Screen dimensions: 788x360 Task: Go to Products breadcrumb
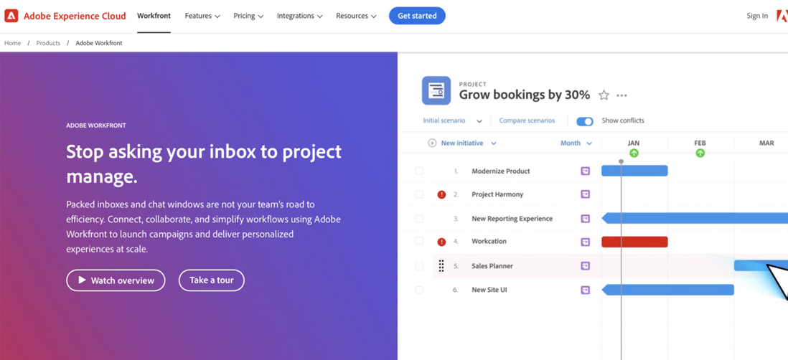click(48, 43)
